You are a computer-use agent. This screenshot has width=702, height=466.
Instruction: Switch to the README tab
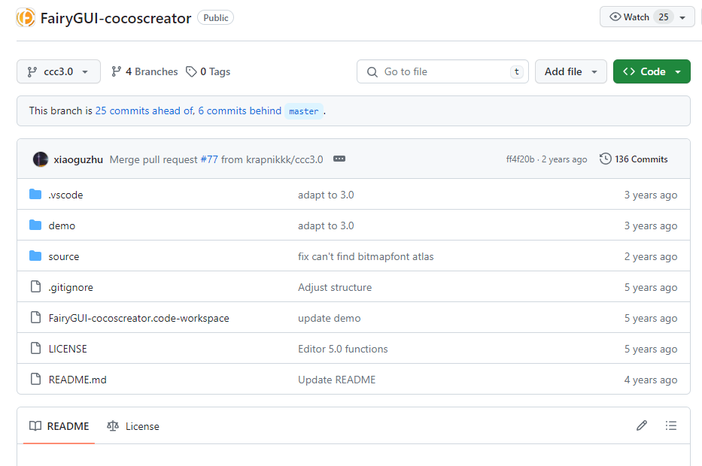tap(59, 426)
